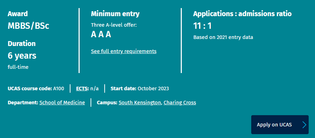This screenshot has height=138, width=315.
Task: Click the 11 : 1 ratio value
Action: [202, 26]
